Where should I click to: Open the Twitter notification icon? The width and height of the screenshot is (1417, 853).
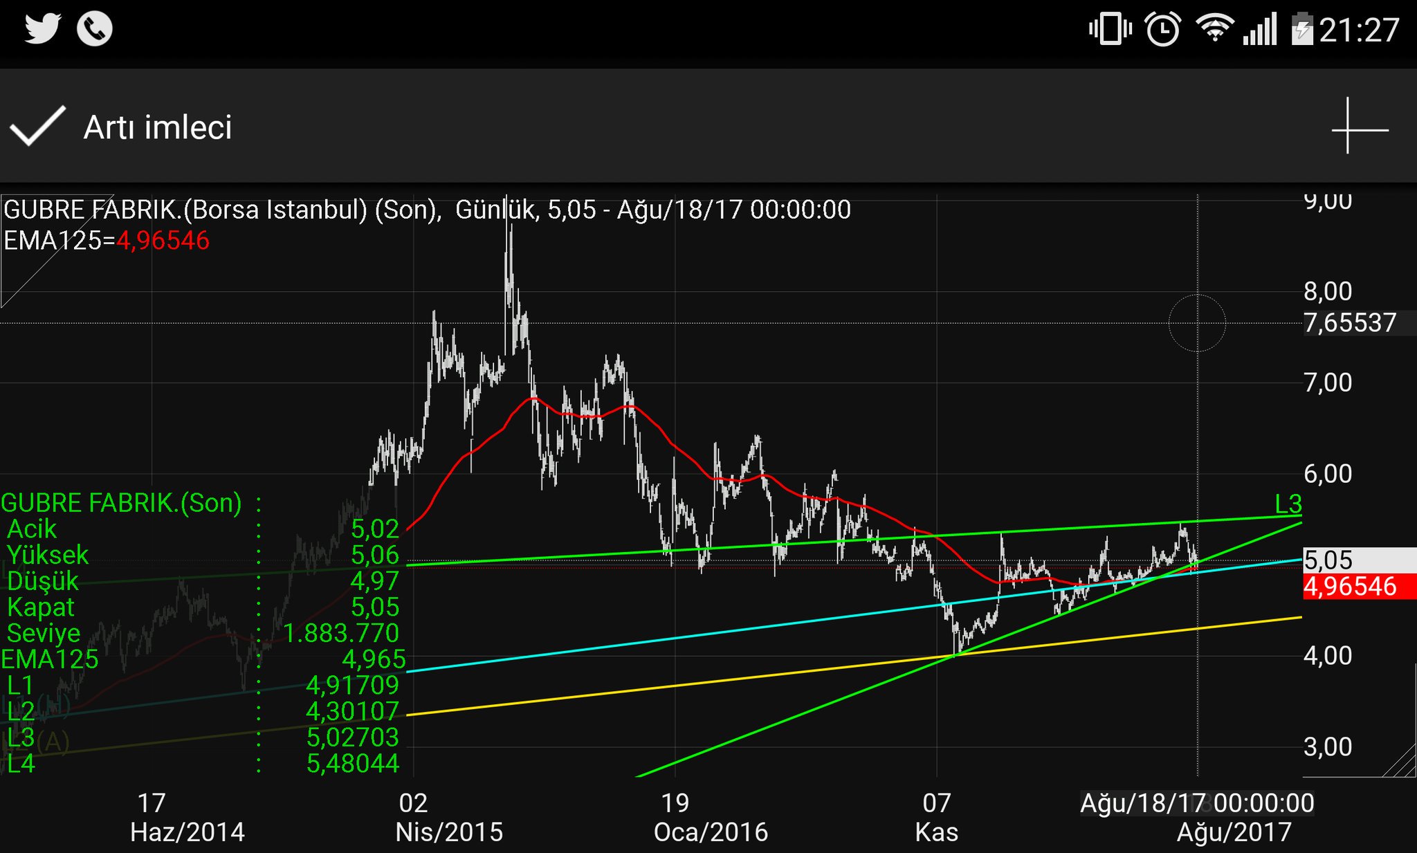pos(43,29)
